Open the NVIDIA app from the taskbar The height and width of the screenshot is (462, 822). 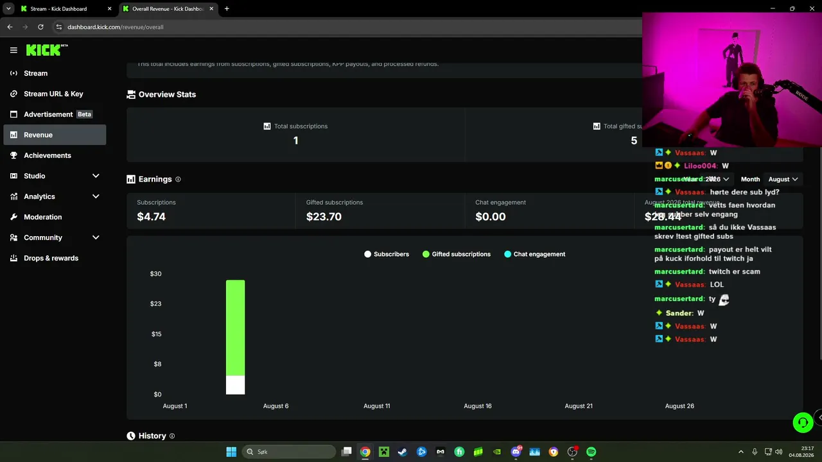497,452
